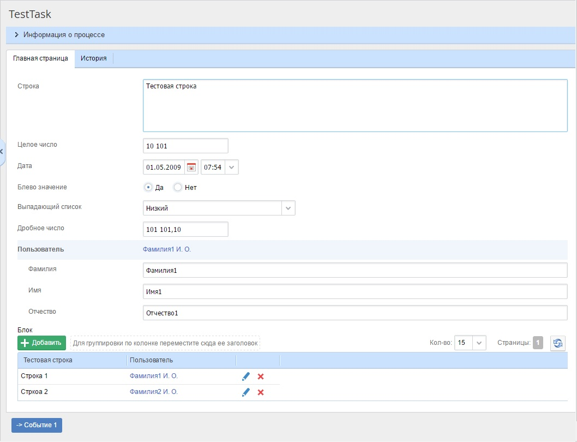Delete the Стркоа 2 row with the red cross
This screenshot has width=577, height=442.
coord(261,392)
